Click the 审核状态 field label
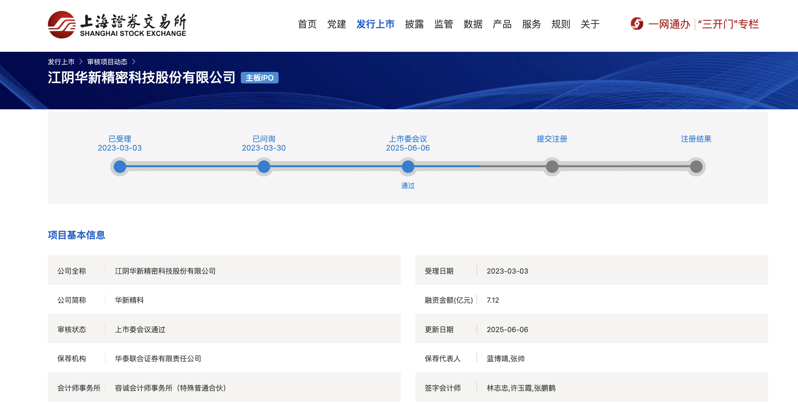This screenshot has width=798, height=404. point(72,330)
